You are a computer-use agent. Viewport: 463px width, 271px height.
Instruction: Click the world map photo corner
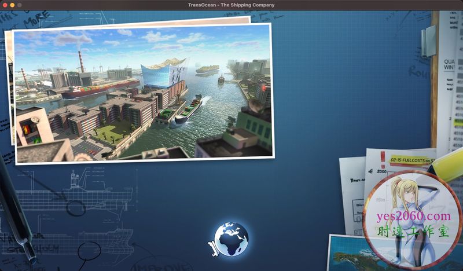point(347,252)
